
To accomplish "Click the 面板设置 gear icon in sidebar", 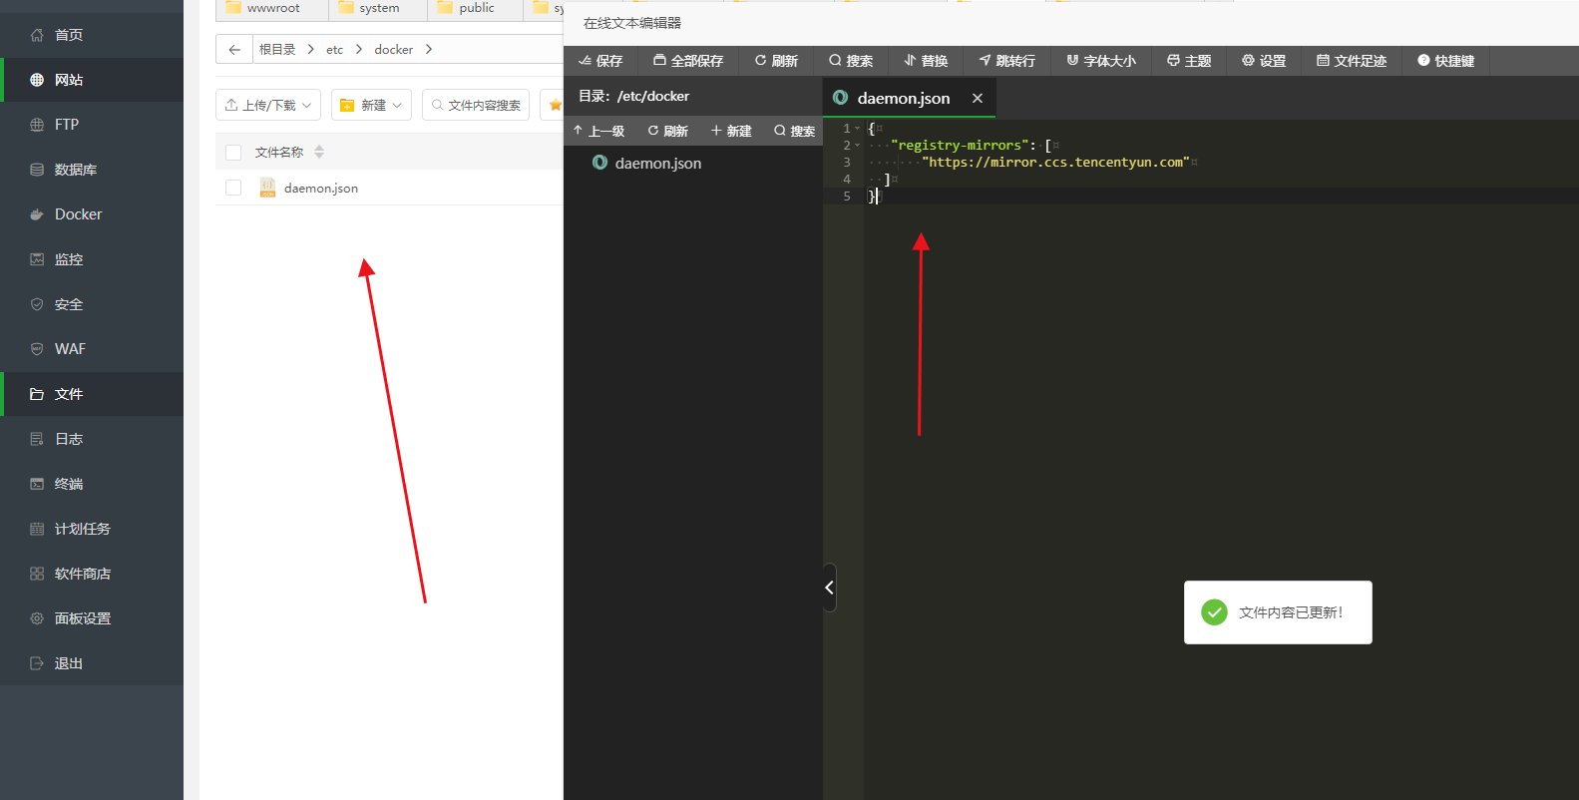I will (x=37, y=618).
